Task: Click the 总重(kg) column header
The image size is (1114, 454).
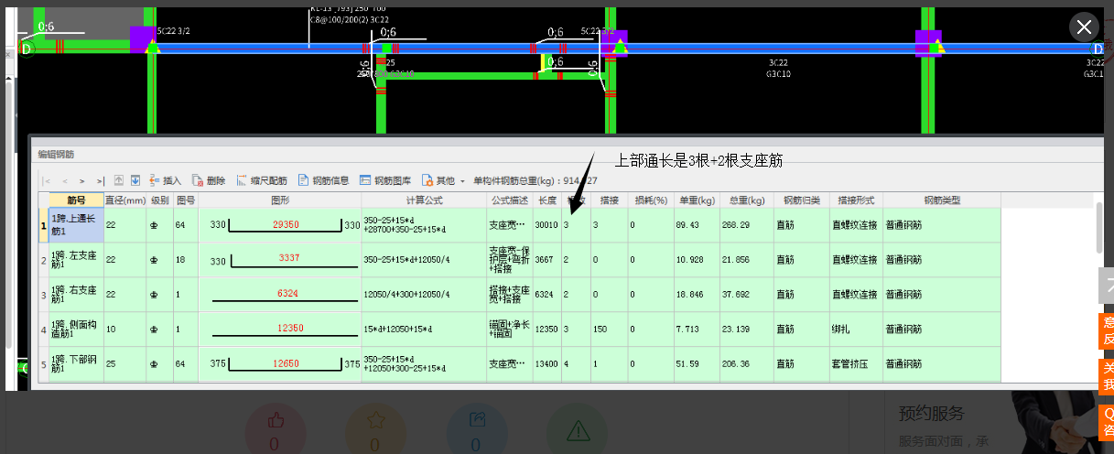Action: tap(747, 200)
